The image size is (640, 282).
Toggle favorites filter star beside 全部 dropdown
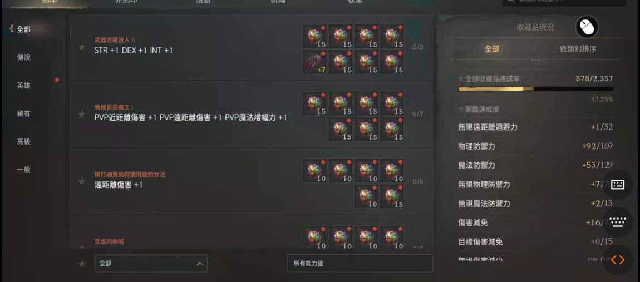(x=82, y=264)
